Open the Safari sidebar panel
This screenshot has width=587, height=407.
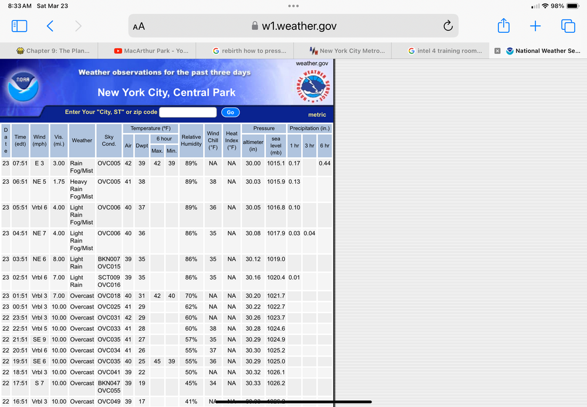19,26
